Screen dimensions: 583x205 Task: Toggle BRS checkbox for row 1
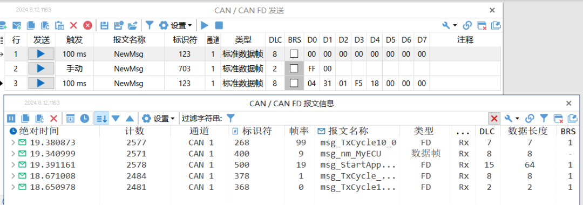294,54
